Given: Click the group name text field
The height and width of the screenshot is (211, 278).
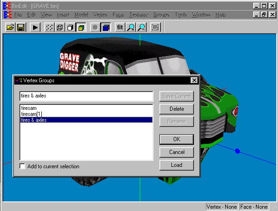Looking at the screenshot, I should [86, 96].
